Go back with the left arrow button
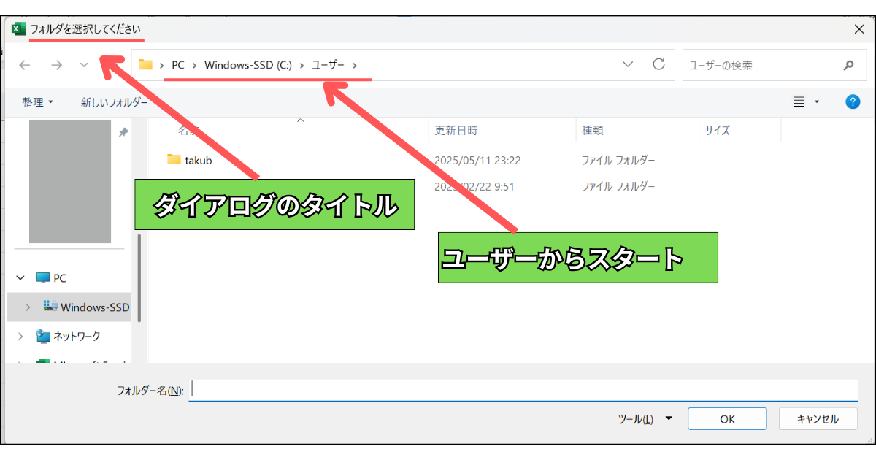876x460 pixels. coord(24,65)
